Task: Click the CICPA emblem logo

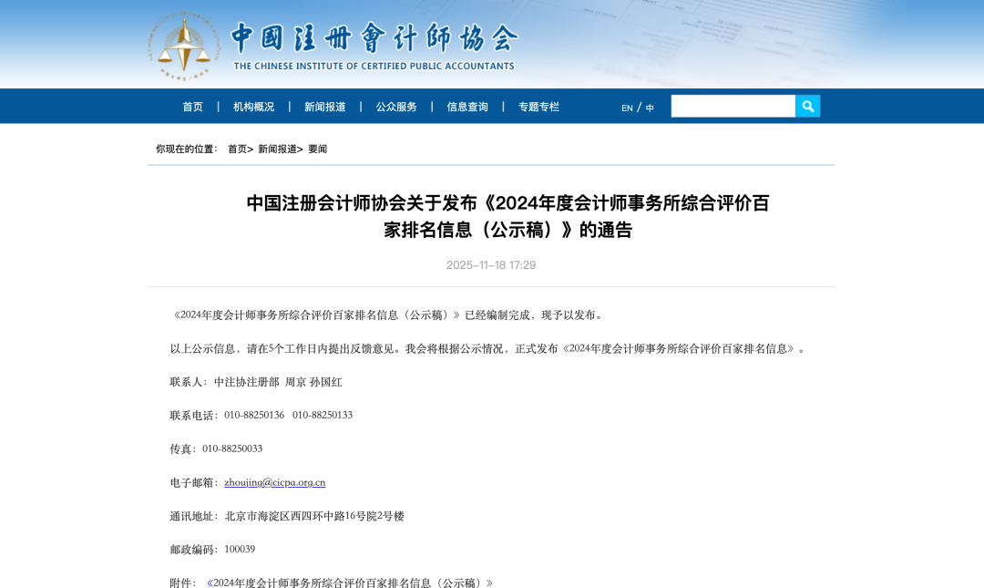Action: (x=185, y=46)
